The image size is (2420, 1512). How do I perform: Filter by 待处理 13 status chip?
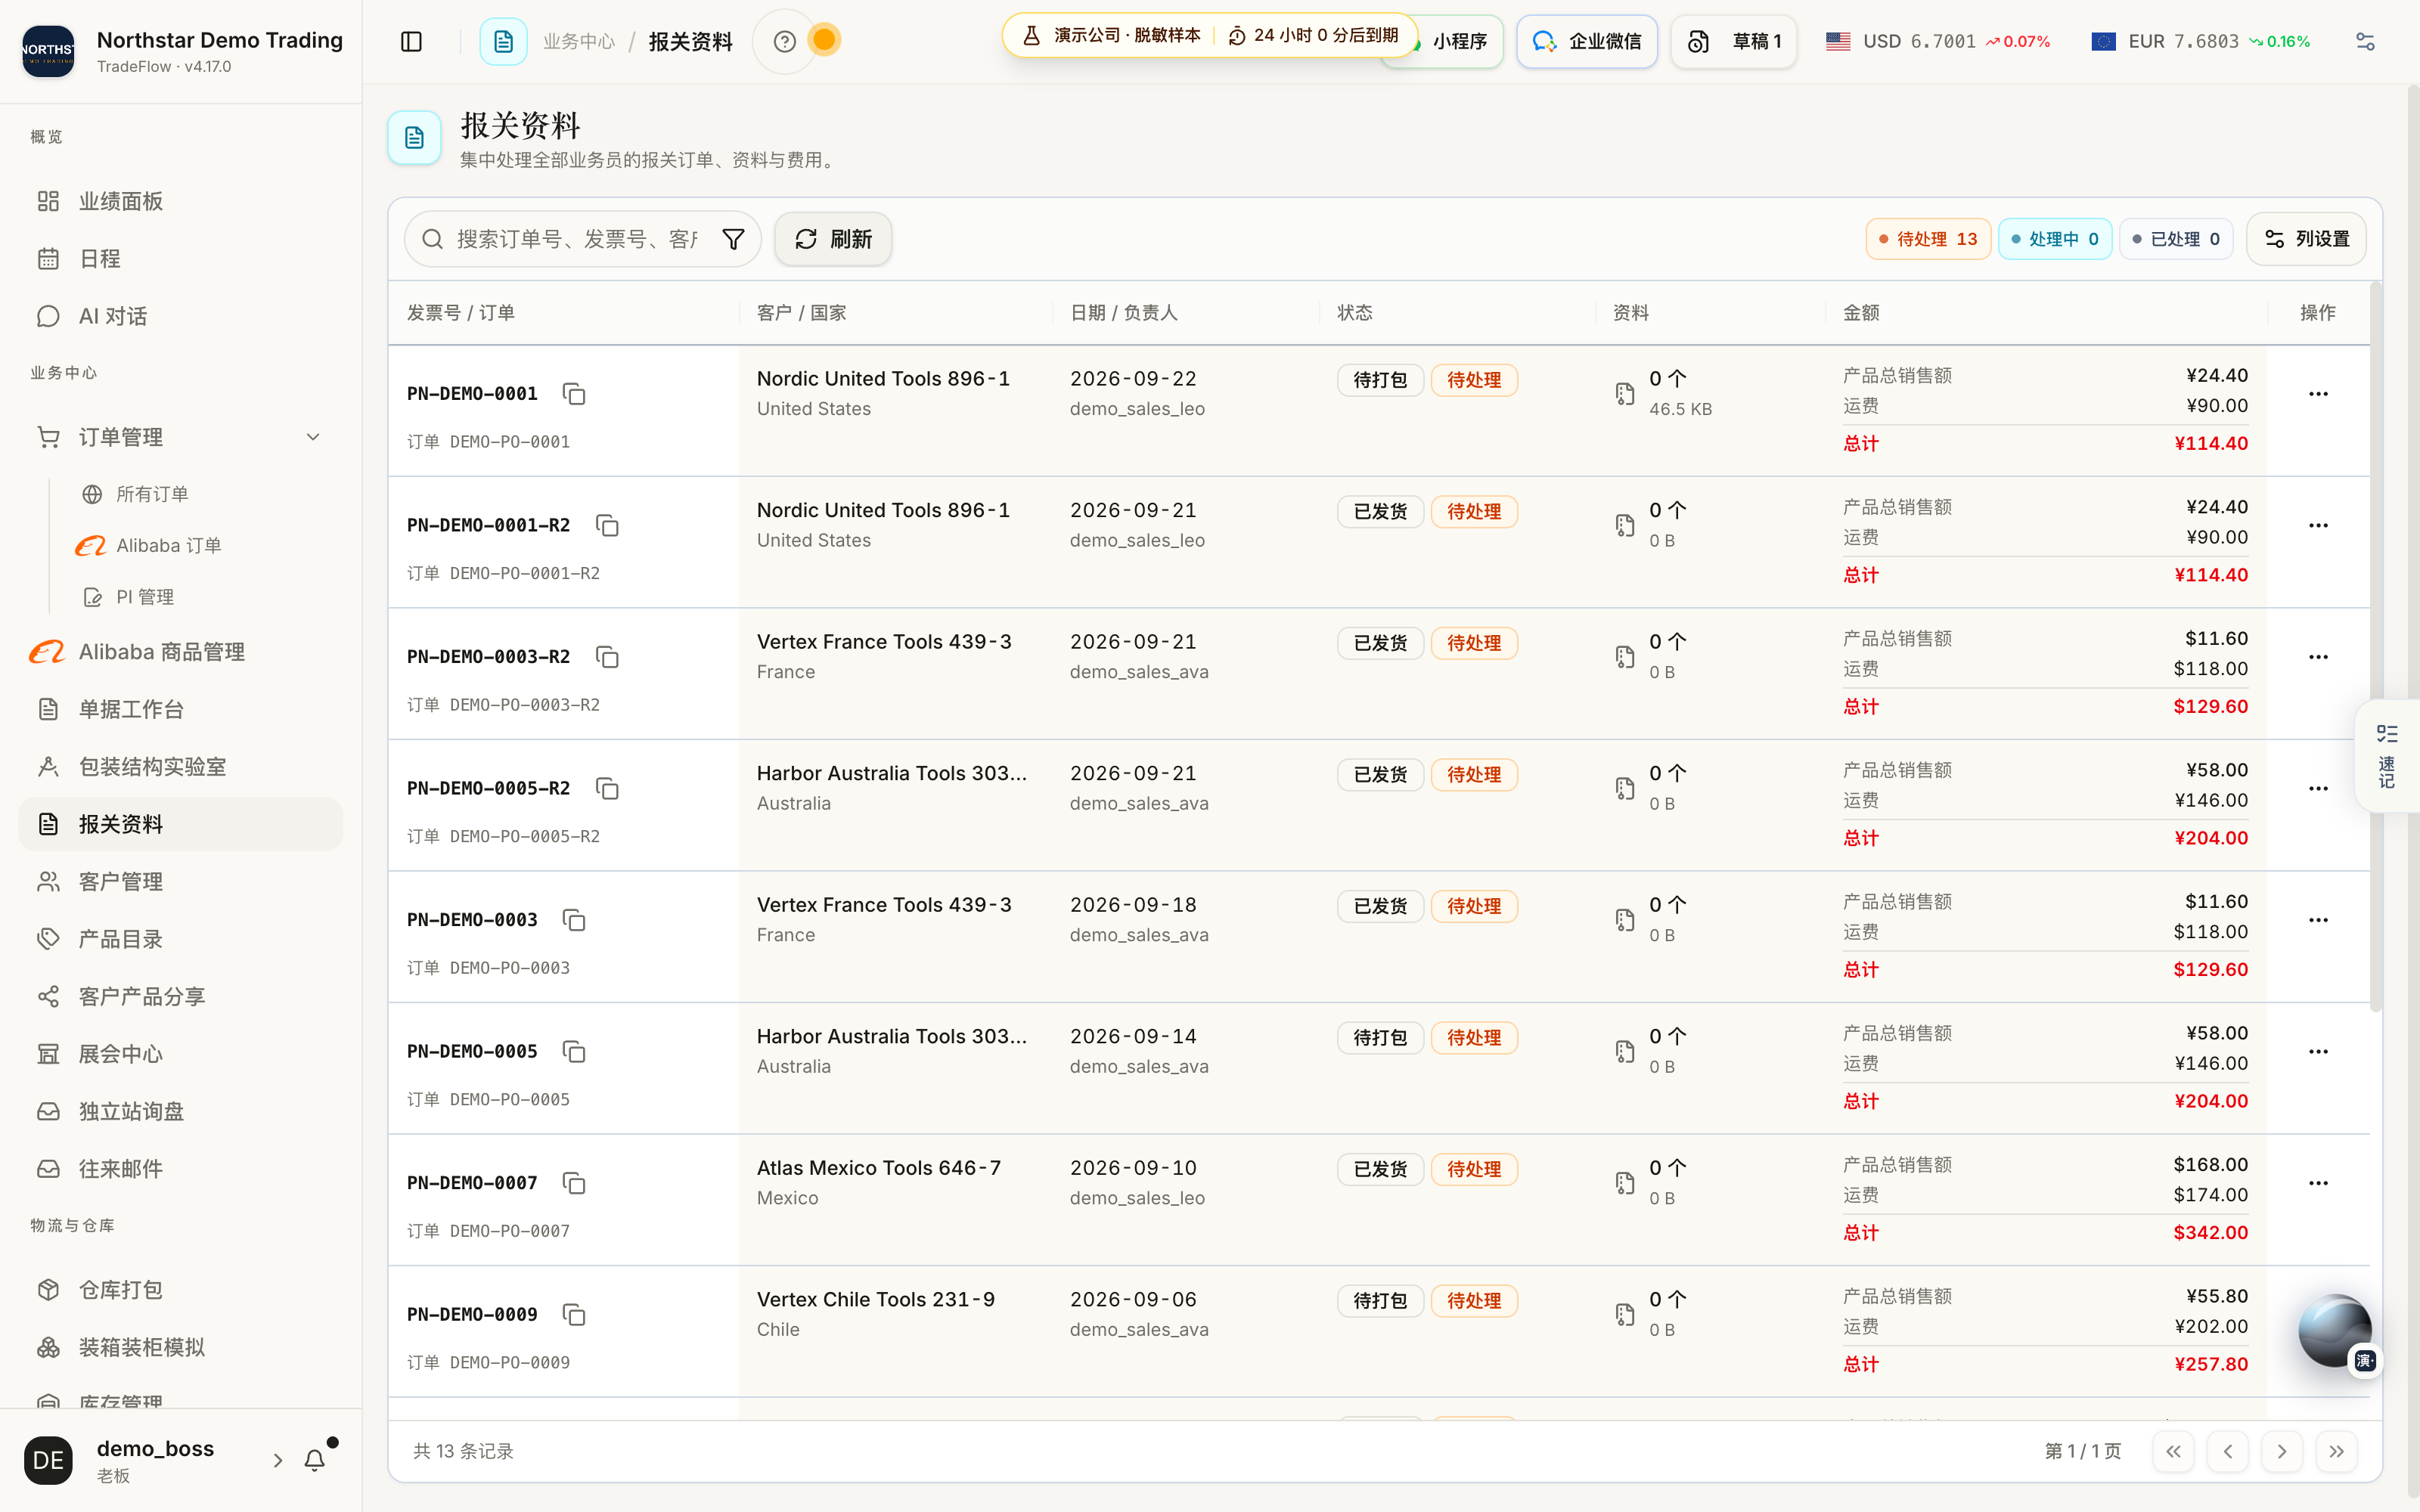click(x=1927, y=239)
